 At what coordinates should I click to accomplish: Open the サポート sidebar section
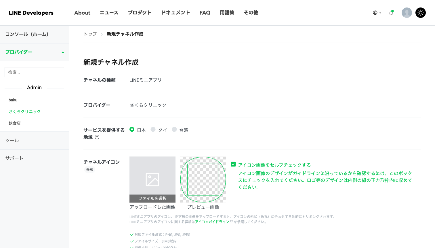pyautogui.click(x=34, y=158)
